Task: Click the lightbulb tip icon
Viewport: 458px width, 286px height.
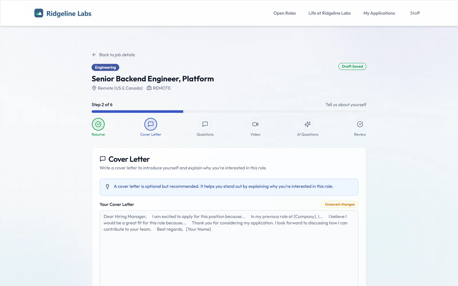Action: (108, 186)
